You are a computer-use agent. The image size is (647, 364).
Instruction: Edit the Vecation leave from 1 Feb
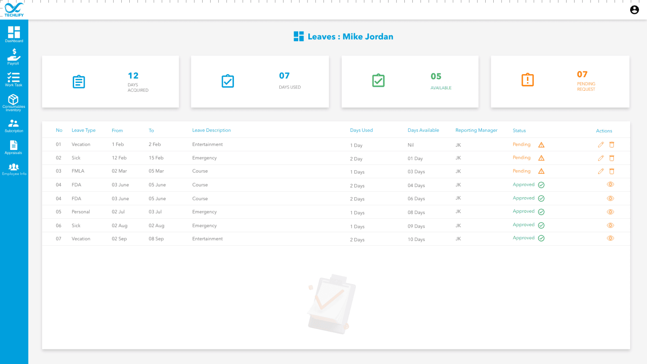(601, 145)
